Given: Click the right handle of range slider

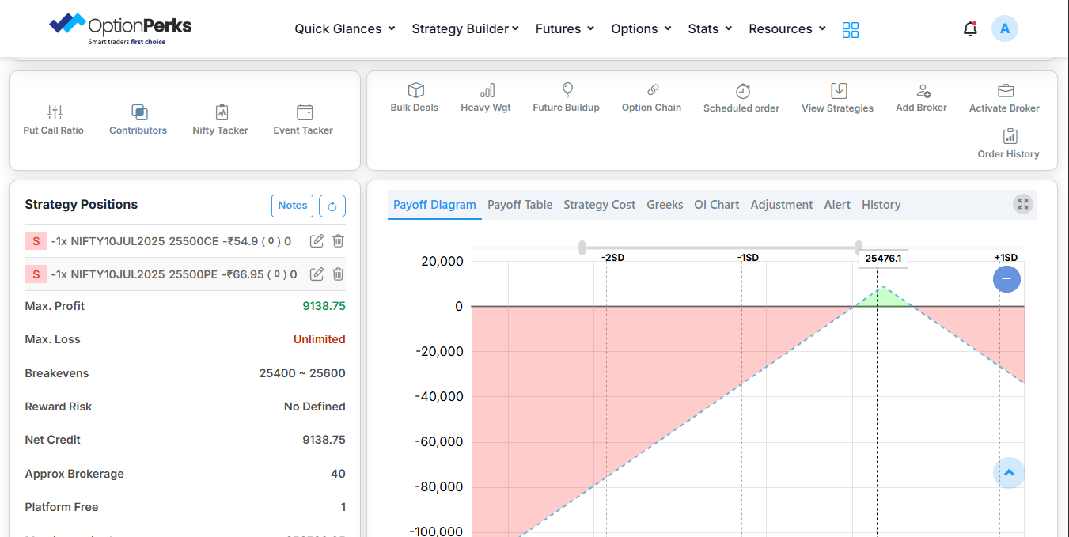Looking at the screenshot, I should pyautogui.click(x=859, y=248).
